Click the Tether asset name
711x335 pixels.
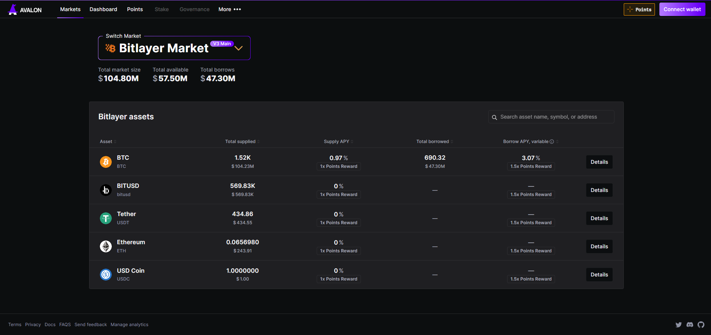point(126,214)
